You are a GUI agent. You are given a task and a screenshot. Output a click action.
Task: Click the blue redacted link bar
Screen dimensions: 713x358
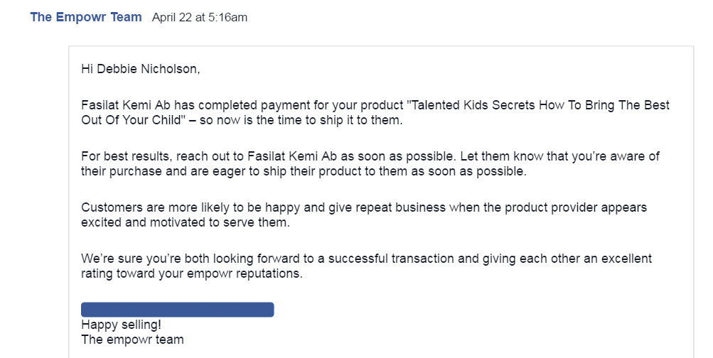click(x=177, y=310)
